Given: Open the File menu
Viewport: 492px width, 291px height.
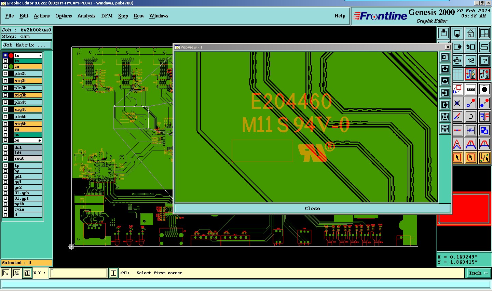Looking at the screenshot, I should coord(10,16).
